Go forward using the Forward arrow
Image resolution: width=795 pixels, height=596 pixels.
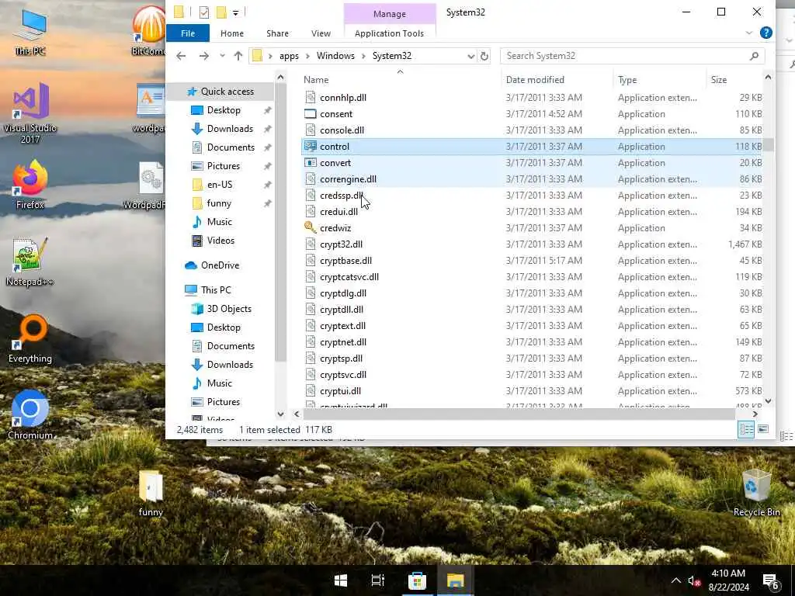204,56
